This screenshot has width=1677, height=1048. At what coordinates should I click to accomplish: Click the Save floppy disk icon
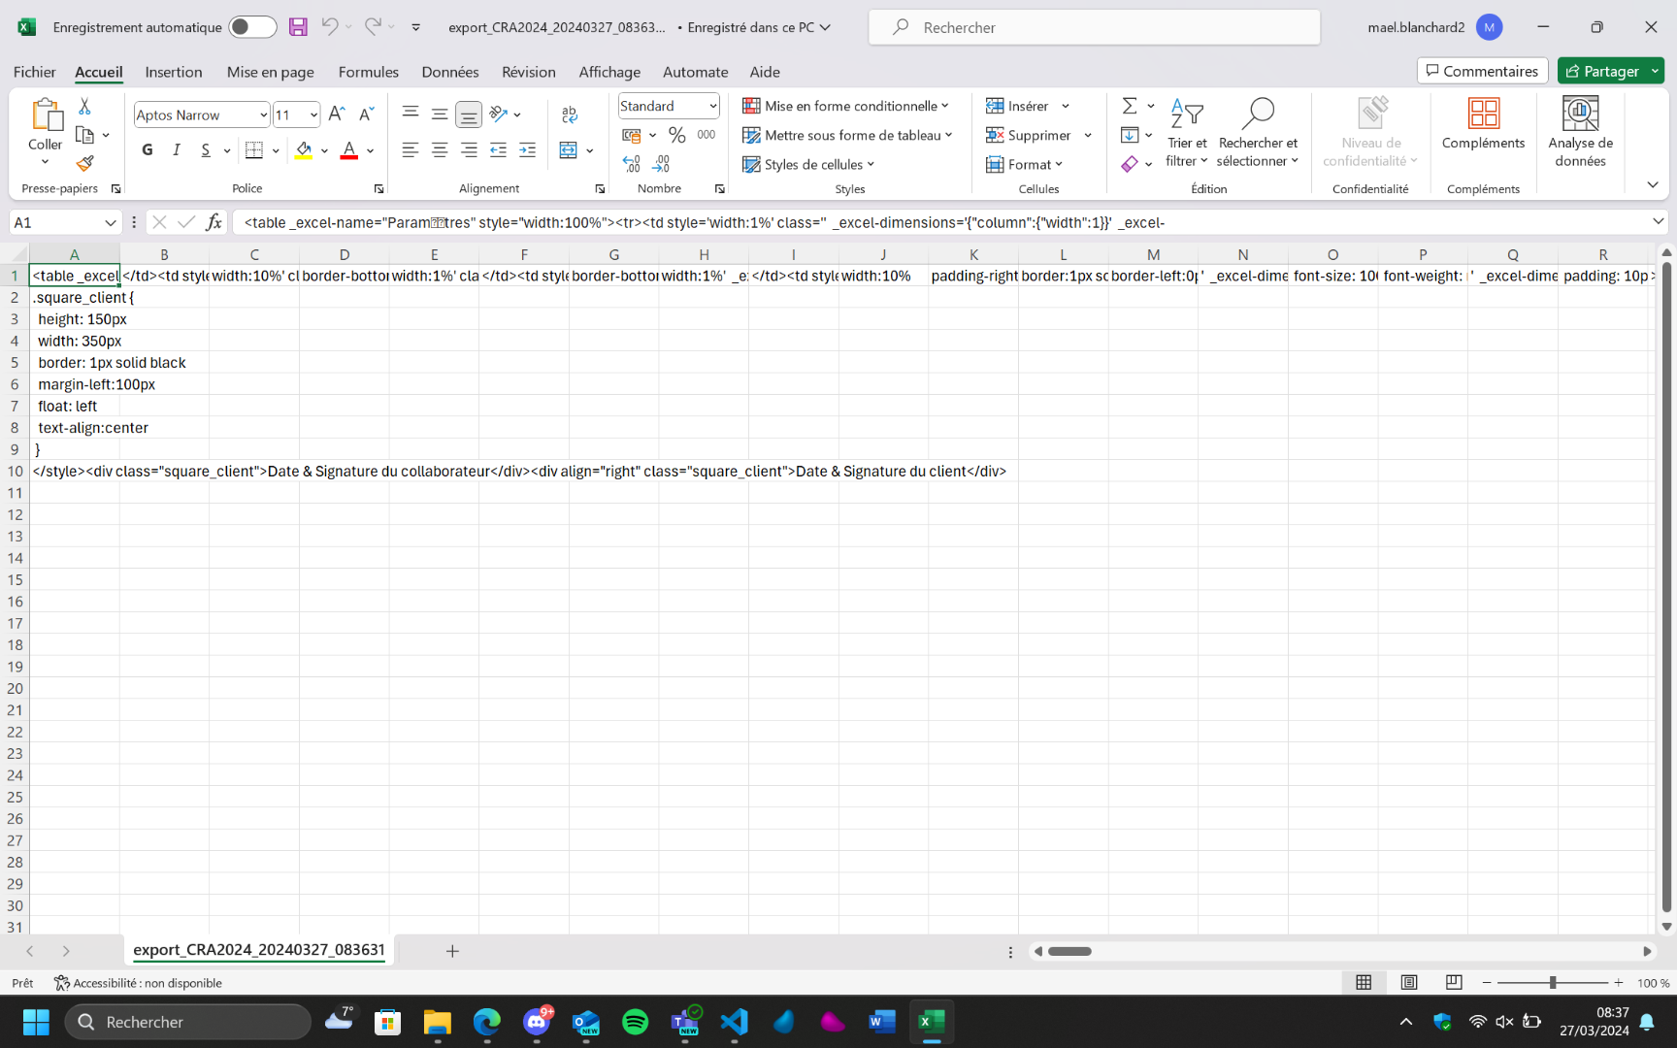click(298, 27)
